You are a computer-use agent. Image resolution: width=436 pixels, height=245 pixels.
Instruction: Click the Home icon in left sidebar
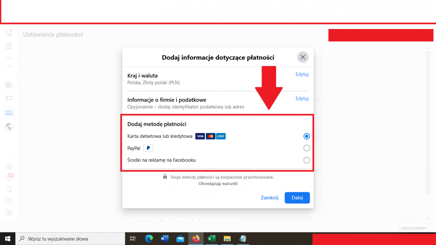9,33
